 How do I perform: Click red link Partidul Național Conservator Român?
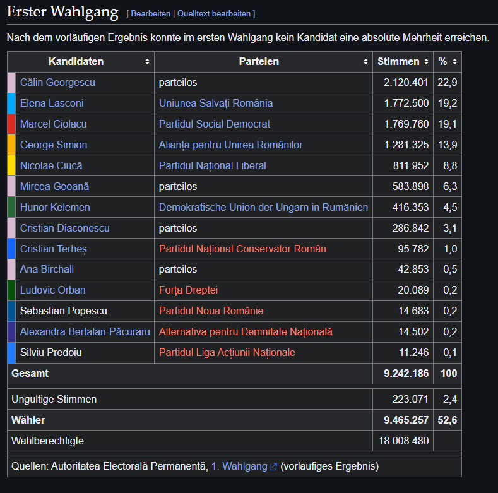242,249
